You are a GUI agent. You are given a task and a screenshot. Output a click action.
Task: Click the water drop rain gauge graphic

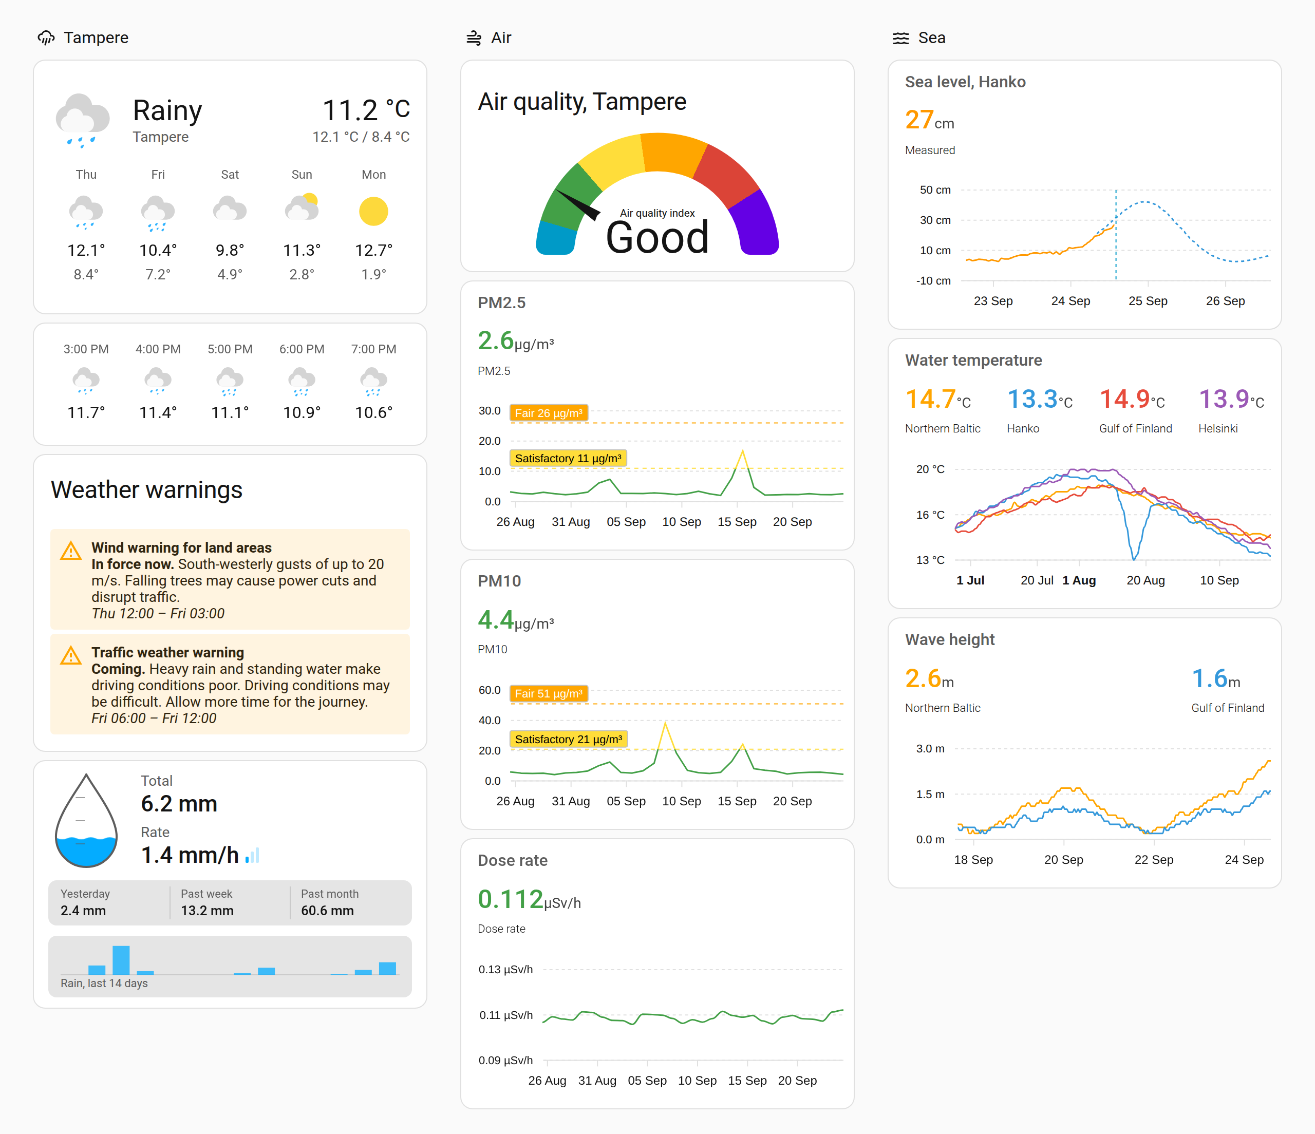click(x=86, y=820)
